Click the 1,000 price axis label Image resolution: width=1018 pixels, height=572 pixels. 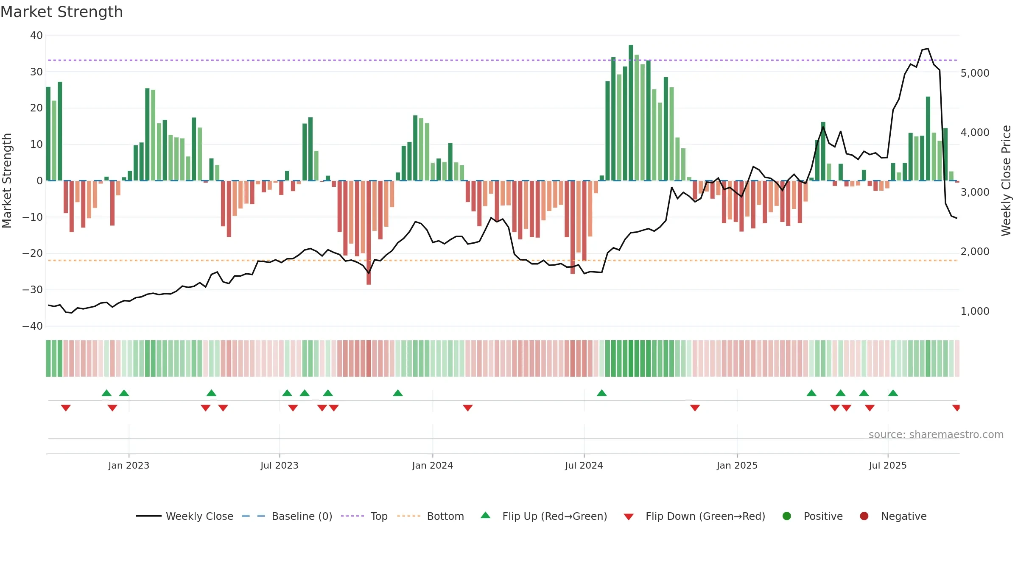975,311
